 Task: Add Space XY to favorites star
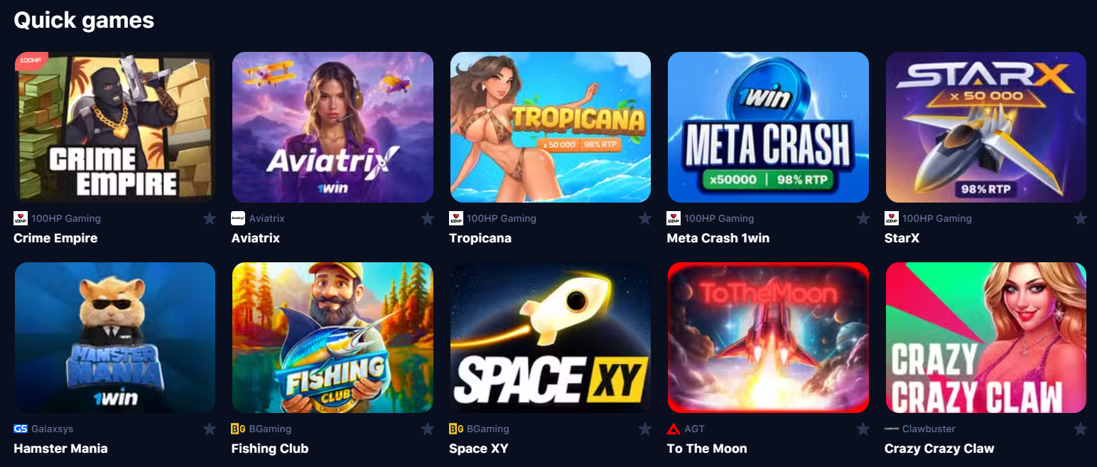(x=645, y=429)
